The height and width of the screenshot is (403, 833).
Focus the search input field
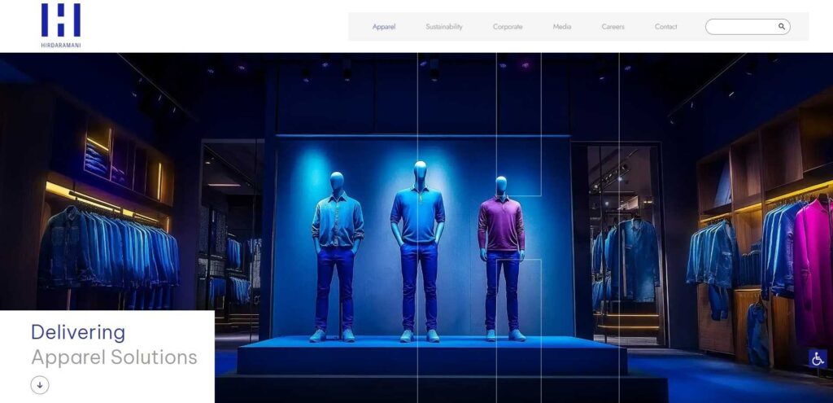click(x=748, y=27)
